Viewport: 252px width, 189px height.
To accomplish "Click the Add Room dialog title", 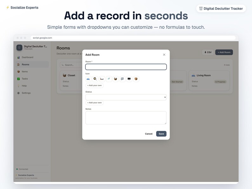I will coord(92,55).
